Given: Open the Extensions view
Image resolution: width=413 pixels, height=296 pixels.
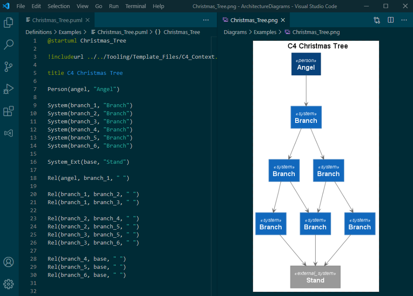Looking at the screenshot, I should 9,111.
